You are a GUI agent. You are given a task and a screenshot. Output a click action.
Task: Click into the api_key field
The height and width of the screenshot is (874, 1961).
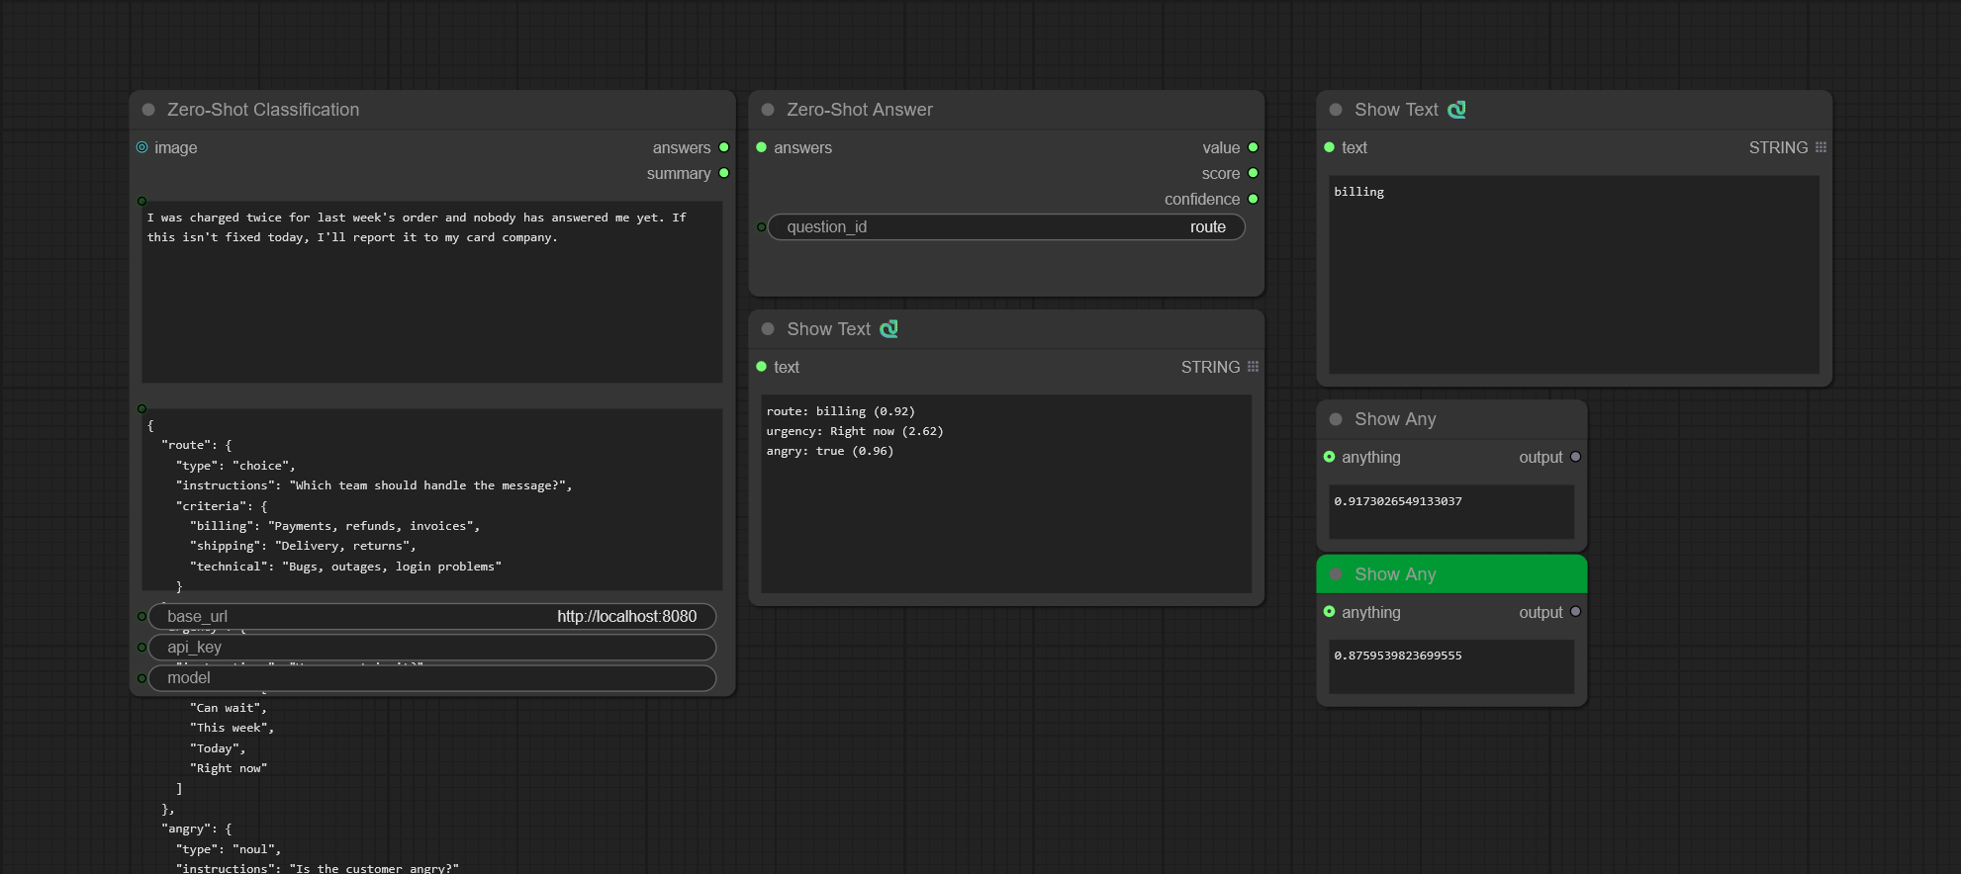tap(432, 648)
